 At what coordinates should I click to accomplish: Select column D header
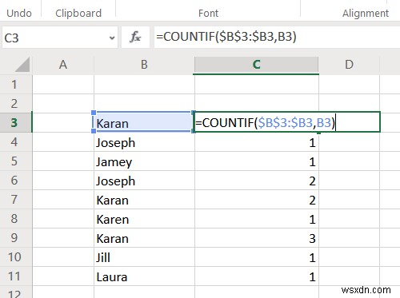pyautogui.click(x=349, y=65)
